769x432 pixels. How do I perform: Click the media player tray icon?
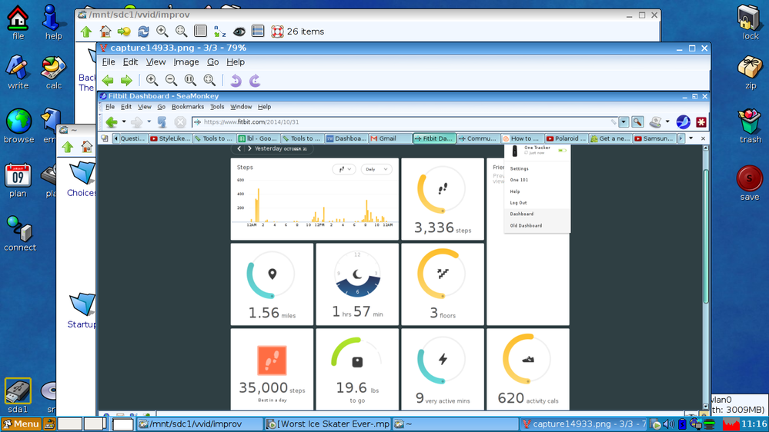coord(656,424)
